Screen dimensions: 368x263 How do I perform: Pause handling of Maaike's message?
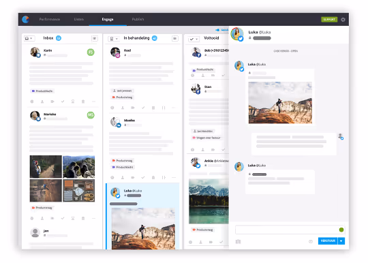click(x=164, y=177)
